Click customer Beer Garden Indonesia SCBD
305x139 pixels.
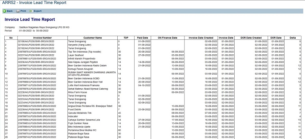pos(84,78)
